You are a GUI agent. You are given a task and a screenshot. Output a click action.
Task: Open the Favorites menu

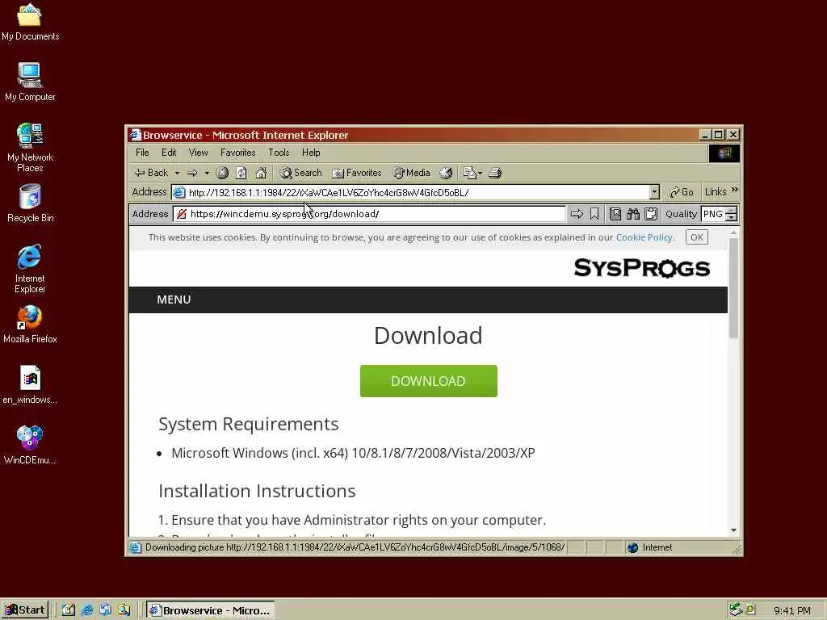coord(238,153)
